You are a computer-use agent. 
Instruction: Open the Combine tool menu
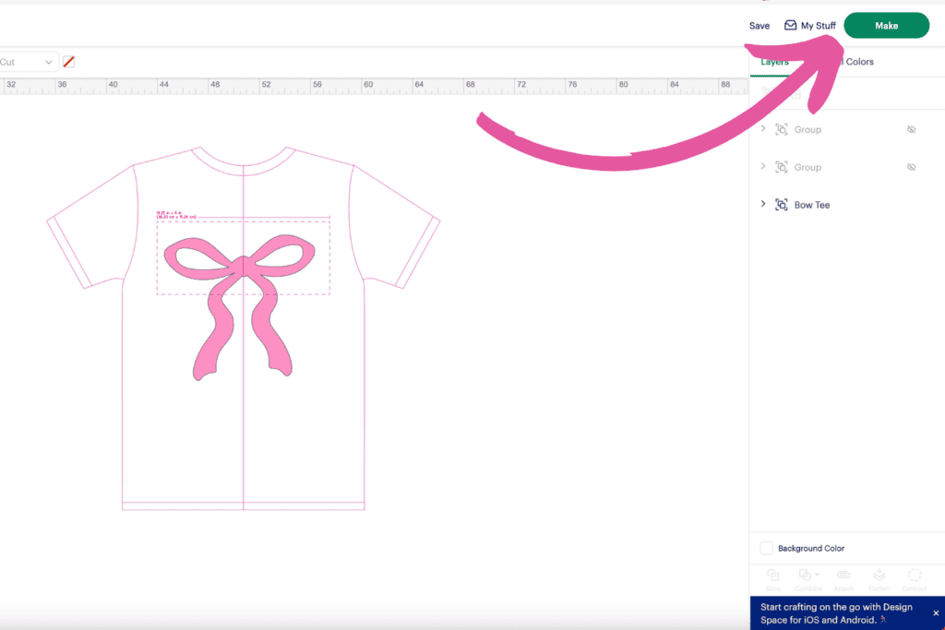807,577
